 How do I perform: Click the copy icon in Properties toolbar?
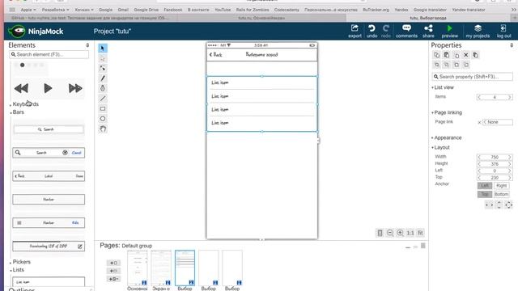click(437, 55)
